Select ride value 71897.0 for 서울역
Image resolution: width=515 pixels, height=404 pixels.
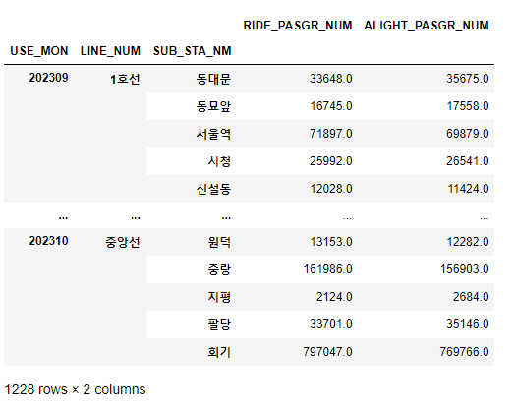pyautogui.click(x=331, y=134)
